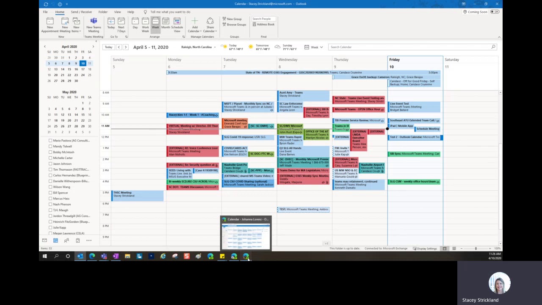
Task: Click the Send/Receive All Folders quick access icon
Action: pos(46,4)
